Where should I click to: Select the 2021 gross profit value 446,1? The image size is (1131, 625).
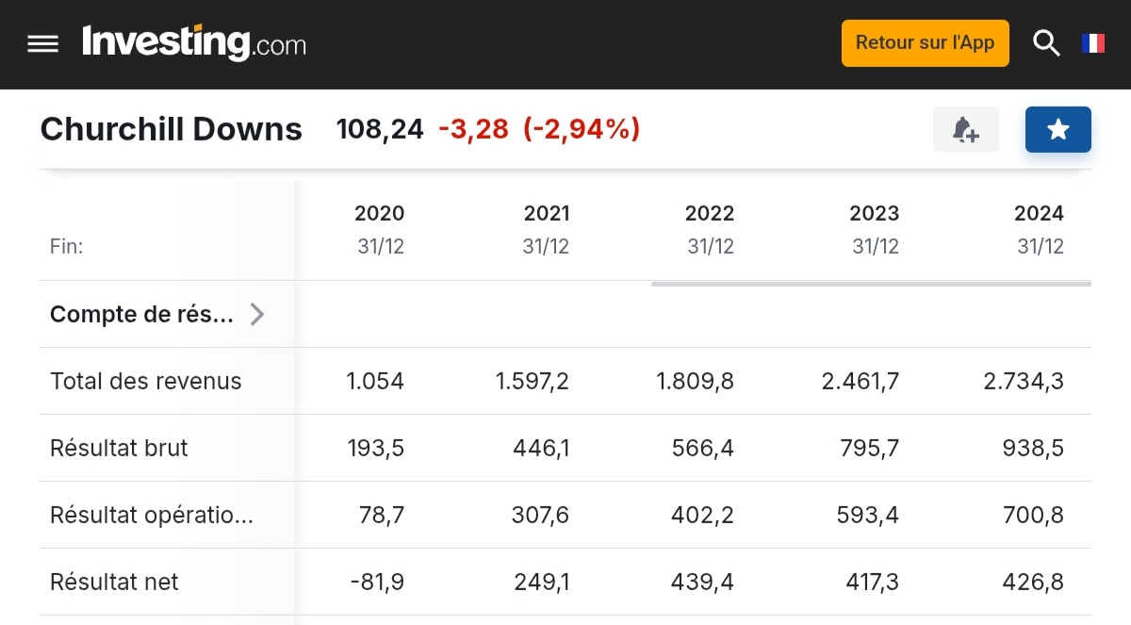pyautogui.click(x=542, y=448)
